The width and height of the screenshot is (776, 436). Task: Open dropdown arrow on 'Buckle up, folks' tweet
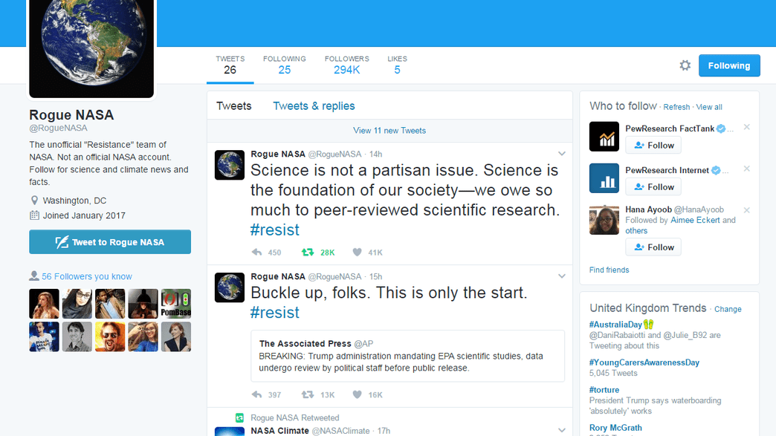coord(562,277)
